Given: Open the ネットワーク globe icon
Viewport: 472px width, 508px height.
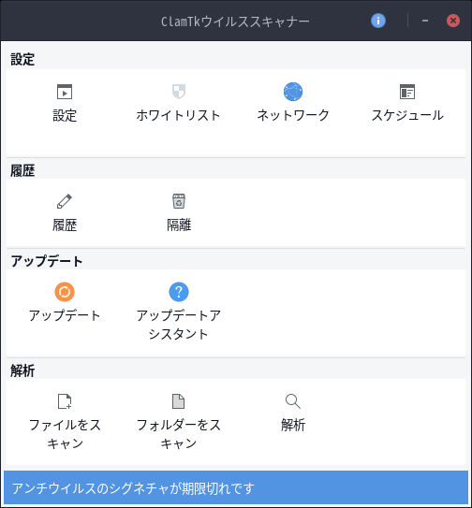Looking at the screenshot, I should (x=293, y=92).
